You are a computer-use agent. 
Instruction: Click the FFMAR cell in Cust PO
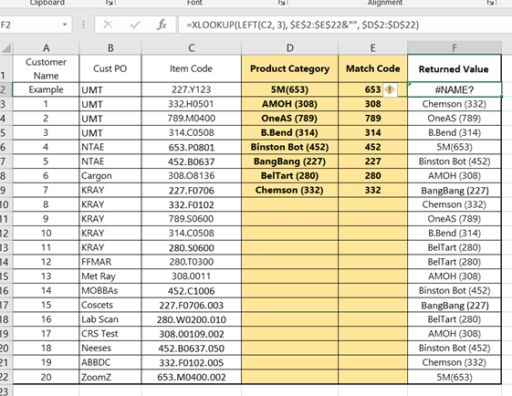(110, 262)
